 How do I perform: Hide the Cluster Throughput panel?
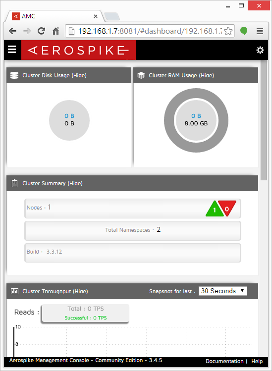click(80, 291)
